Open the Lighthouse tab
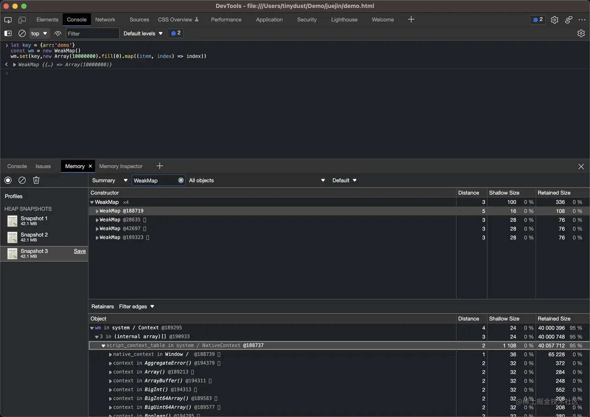 tap(344, 20)
